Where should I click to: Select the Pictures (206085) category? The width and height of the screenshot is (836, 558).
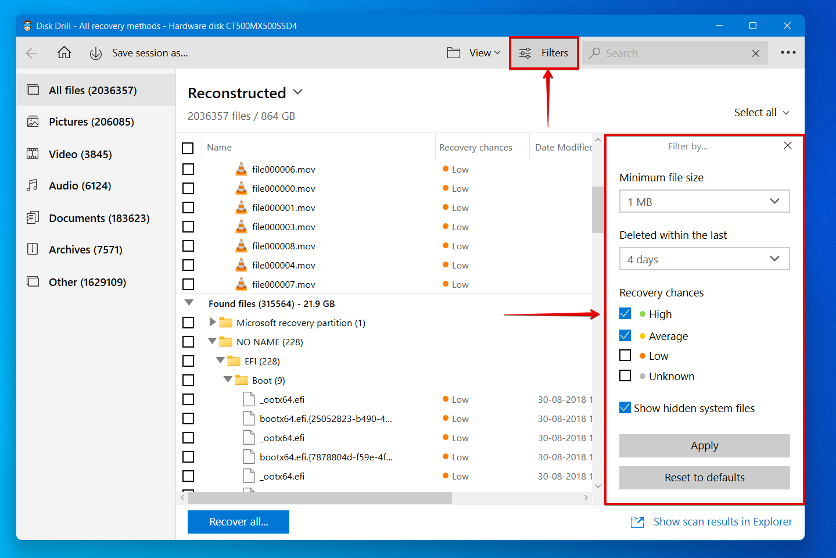tap(96, 121)
